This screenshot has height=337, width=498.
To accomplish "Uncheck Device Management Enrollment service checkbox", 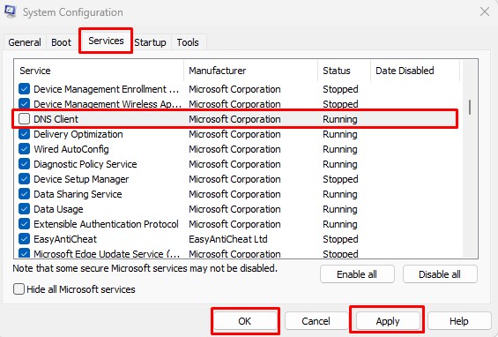I will pyautogui.click(x=24, y=89).
